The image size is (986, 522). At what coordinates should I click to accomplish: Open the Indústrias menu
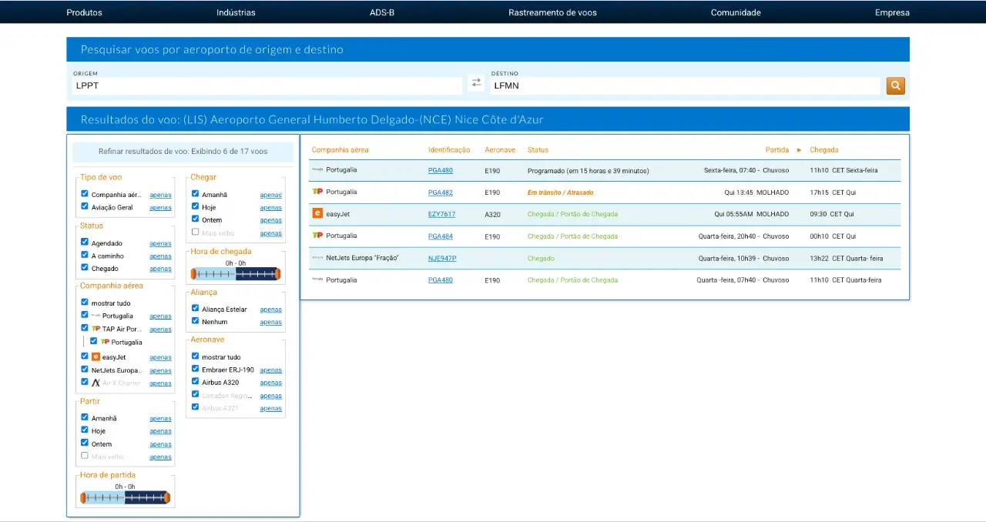click(x=236, y=12)
